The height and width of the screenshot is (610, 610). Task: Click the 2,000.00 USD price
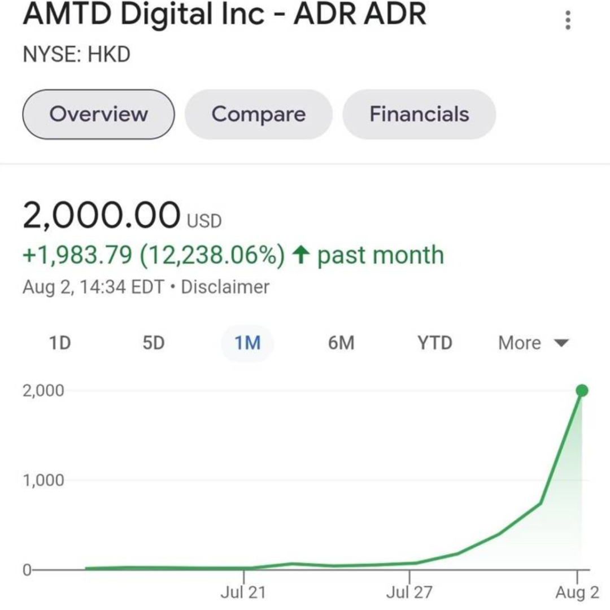point(122,216)
